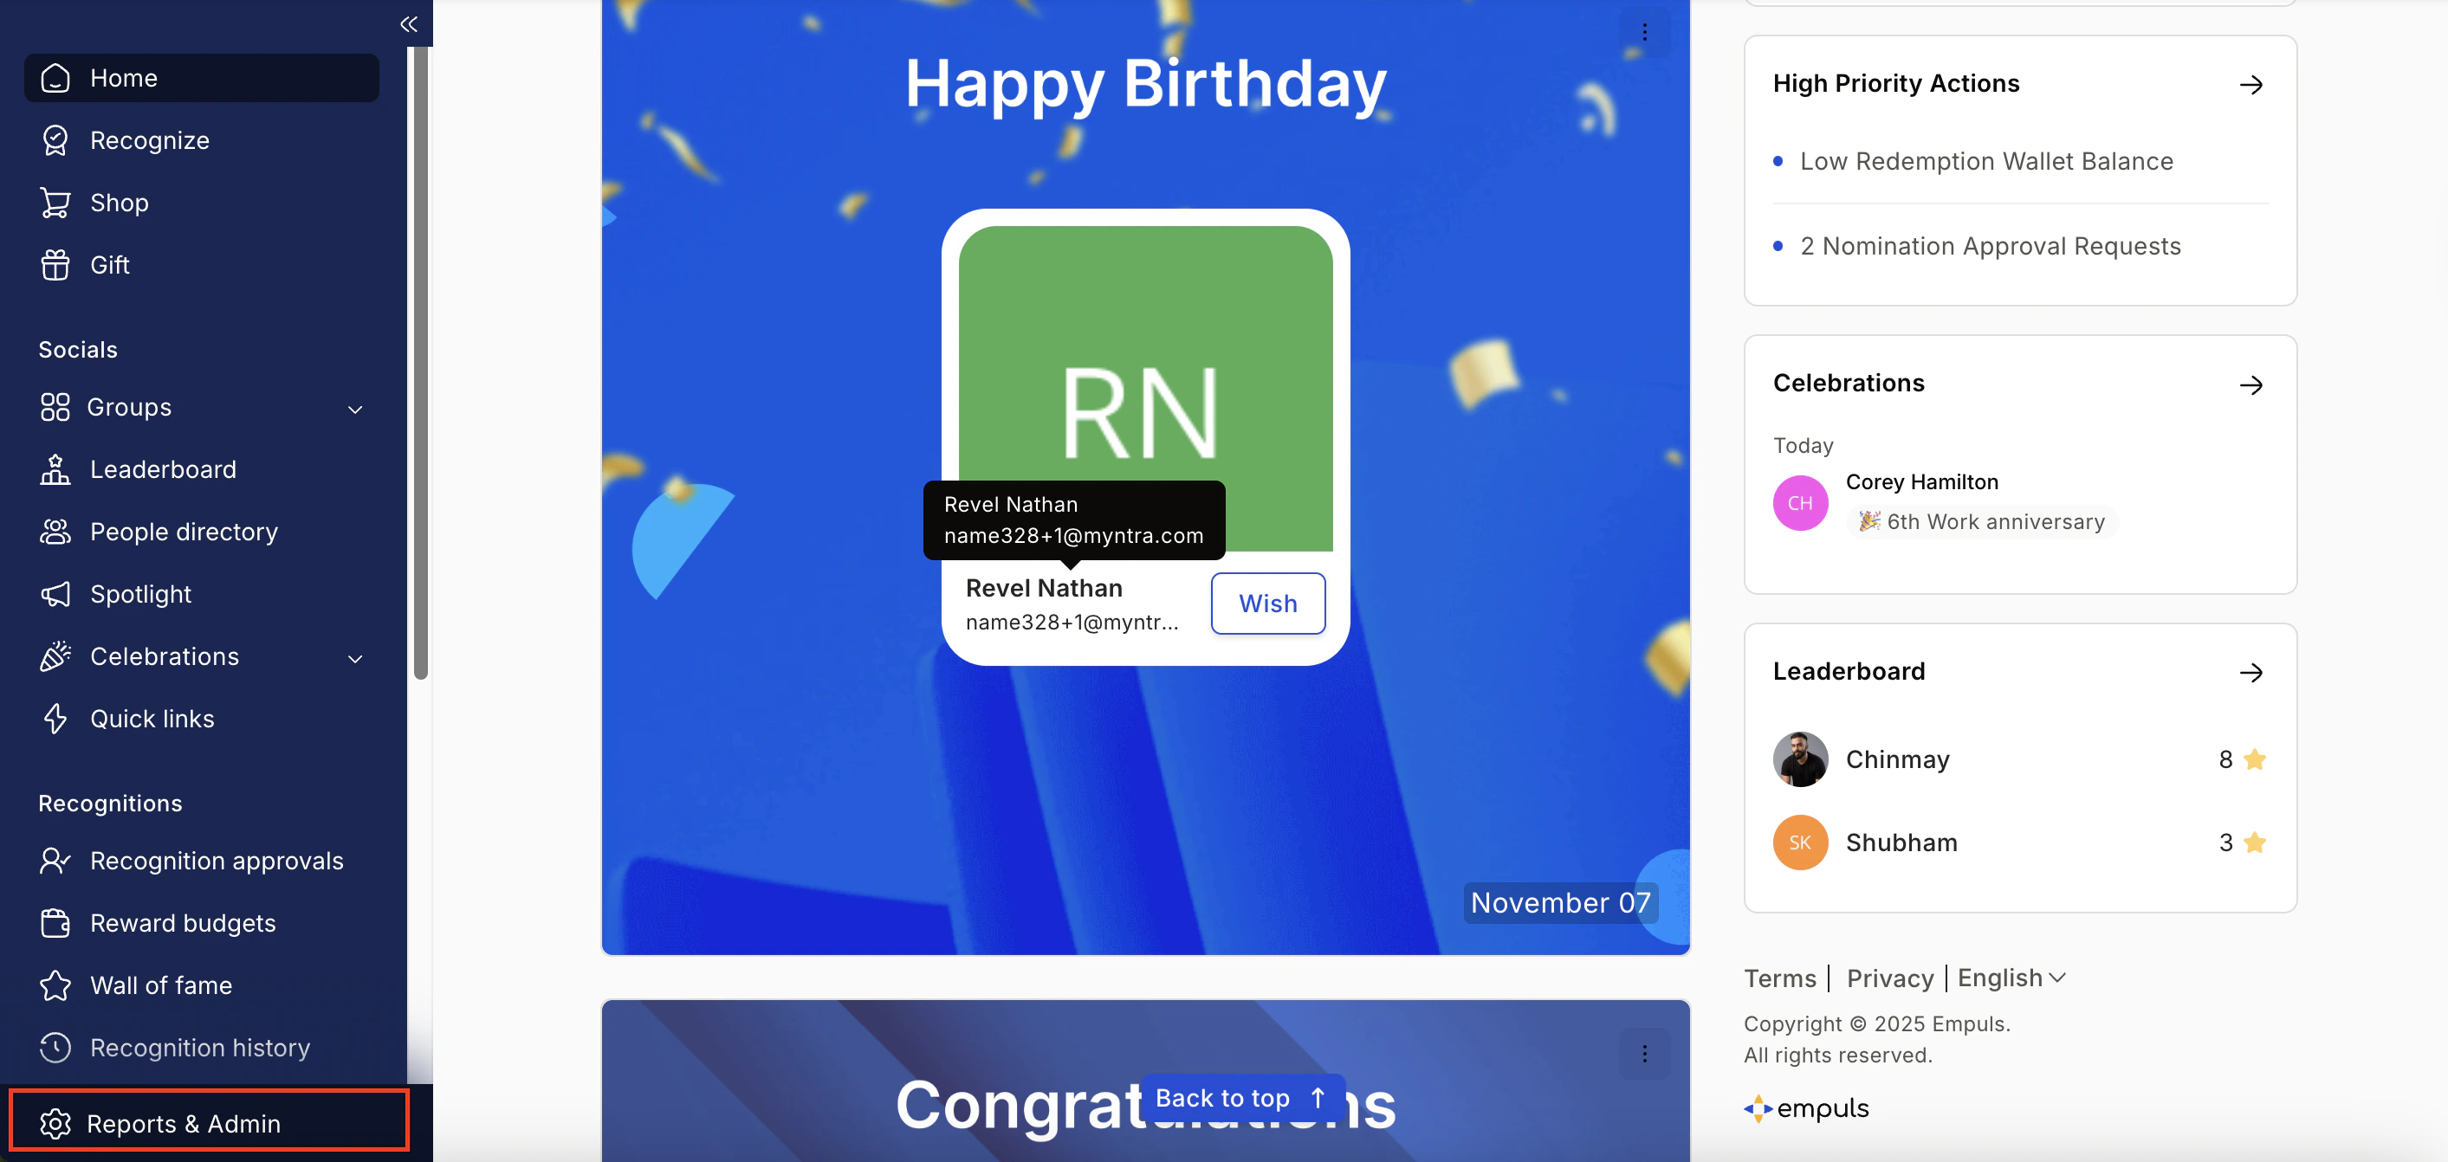Click the Leaderboard podium icon in sidebar

point(55,469)
